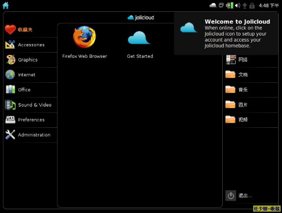Image resolution: width=282 pixels, height=213 pixels.
Task: Click the 退出... quit button label
Action: (x=245, y=195)
